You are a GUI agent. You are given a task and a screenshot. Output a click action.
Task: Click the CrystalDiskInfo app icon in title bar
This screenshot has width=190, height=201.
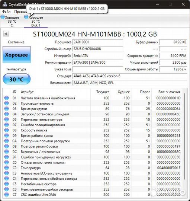point(5,4)
